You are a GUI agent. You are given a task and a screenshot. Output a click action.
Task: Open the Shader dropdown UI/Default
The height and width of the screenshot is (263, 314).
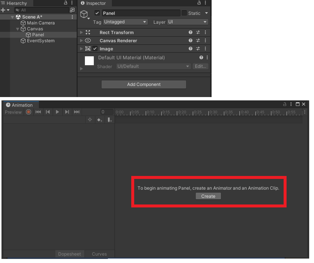[153, 66]
